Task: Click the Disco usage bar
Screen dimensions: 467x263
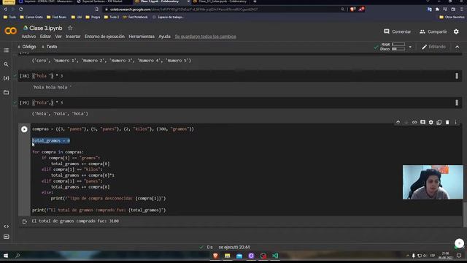Action: click(x=398, y=49)
